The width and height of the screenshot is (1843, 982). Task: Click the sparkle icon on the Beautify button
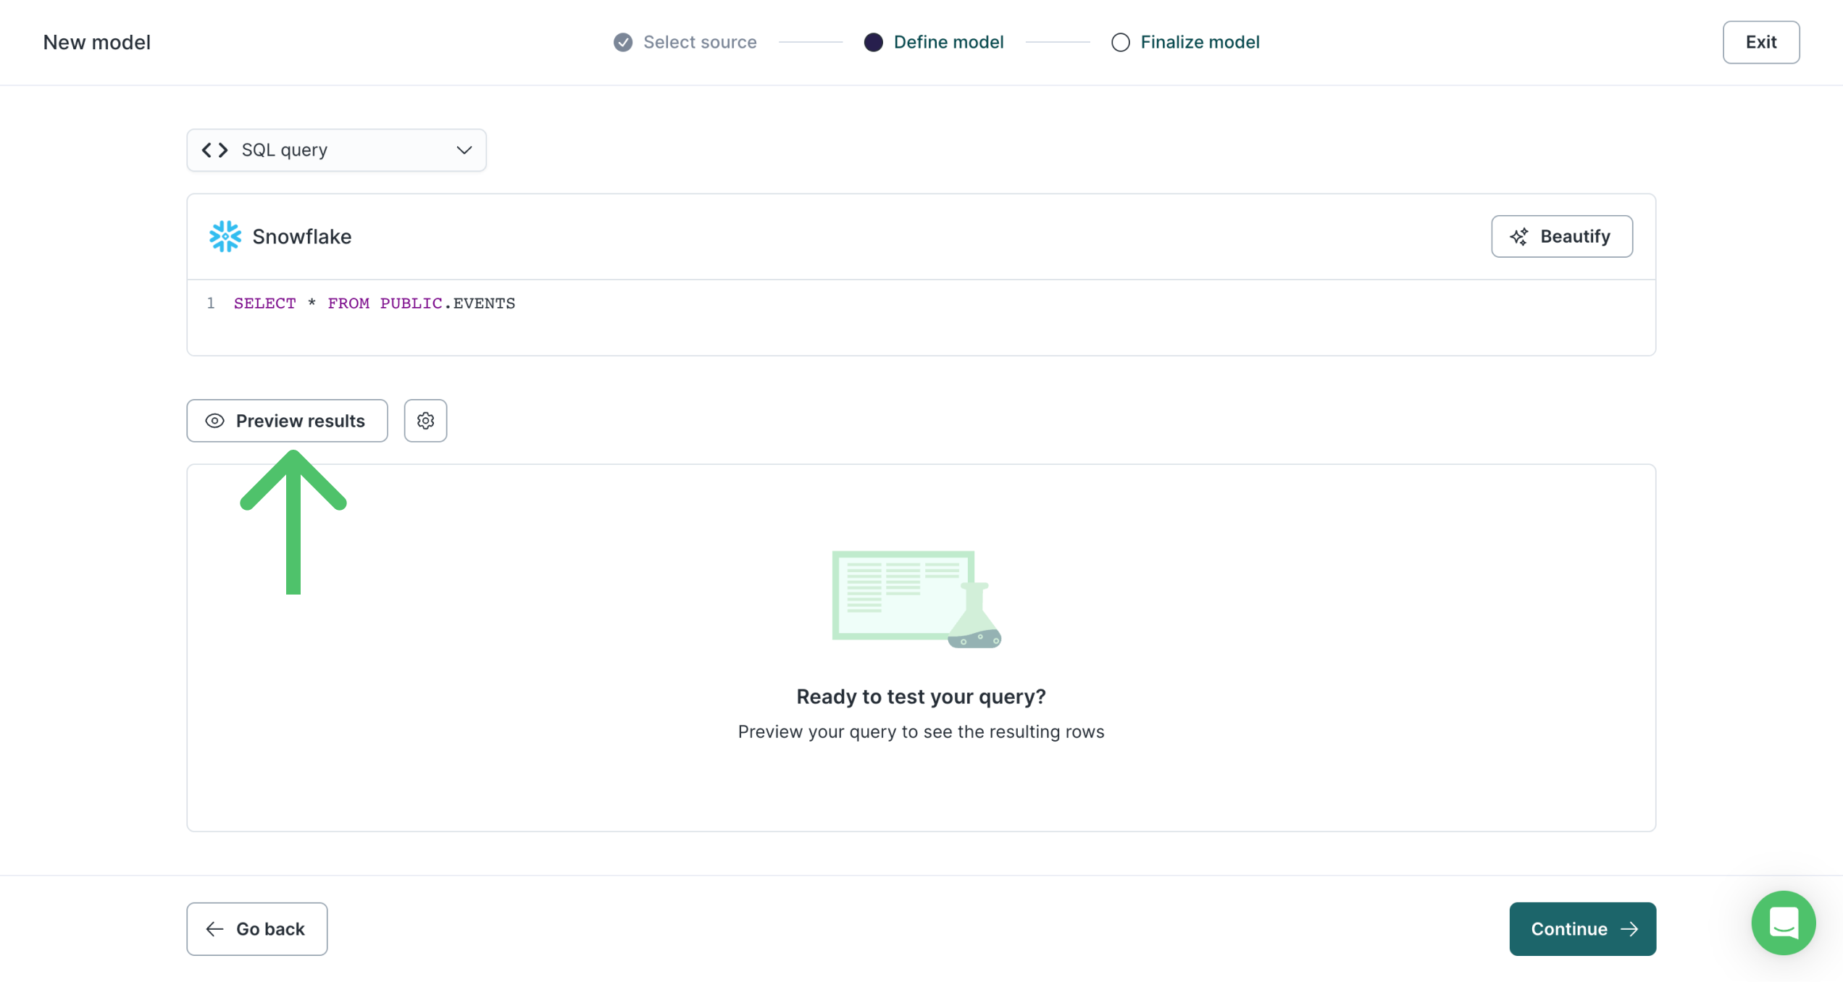coord(1519,236)
